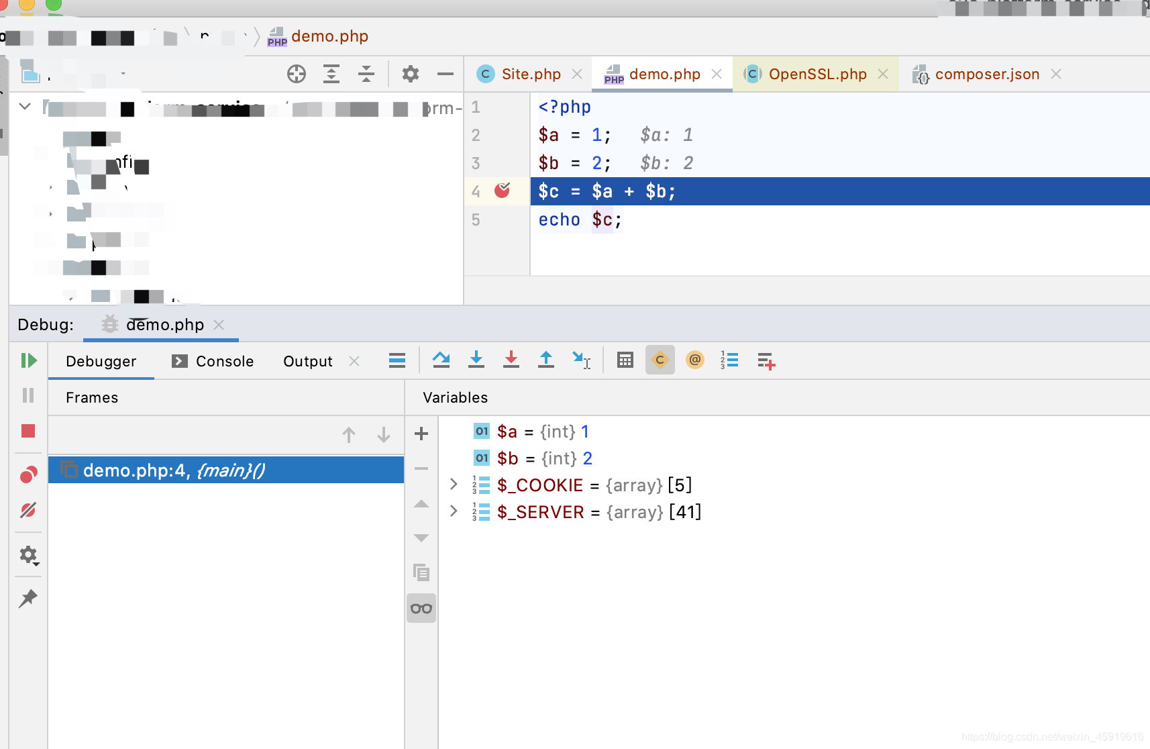
Task: Select opened file using the crosshair icon
Action: 296,74
